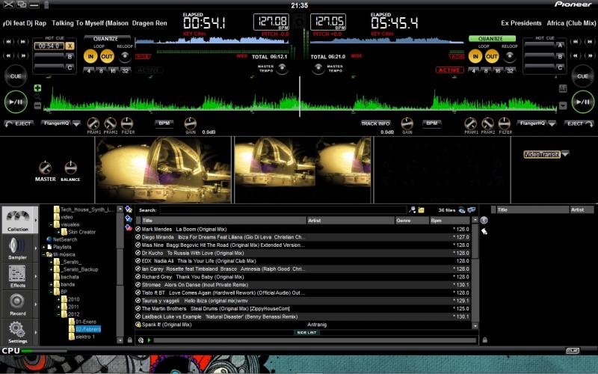This screenshot has height=374, width=598.
Task: Click the right deck loop OUT button
Action: pos(492,56)
